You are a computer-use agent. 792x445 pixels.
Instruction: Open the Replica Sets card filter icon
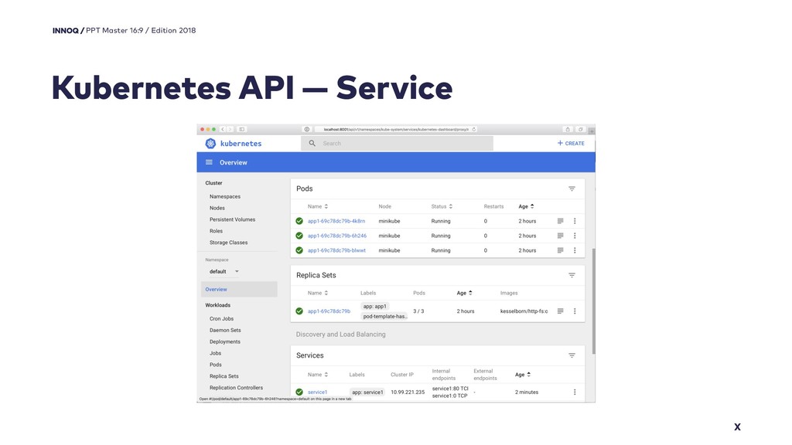(x=572, y=276)
